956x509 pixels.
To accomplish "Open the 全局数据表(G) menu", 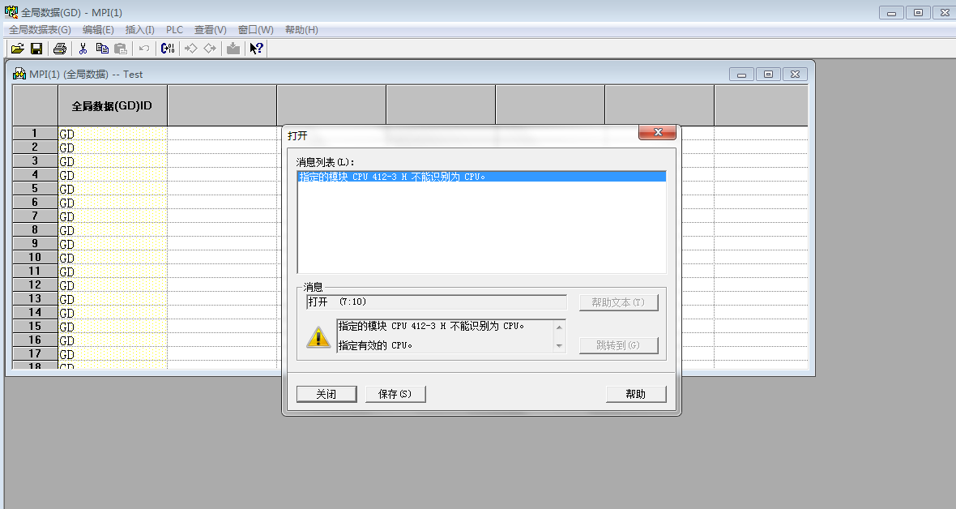I will tap(40, 30).
